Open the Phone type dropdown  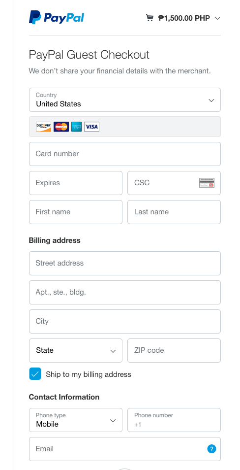click(x=76, y=420)
